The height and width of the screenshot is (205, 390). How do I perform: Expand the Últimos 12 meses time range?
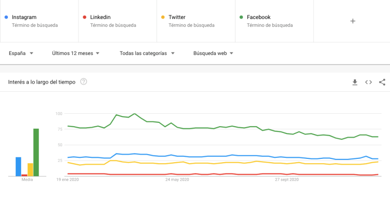pyautogui.click(x=76, y=53)
